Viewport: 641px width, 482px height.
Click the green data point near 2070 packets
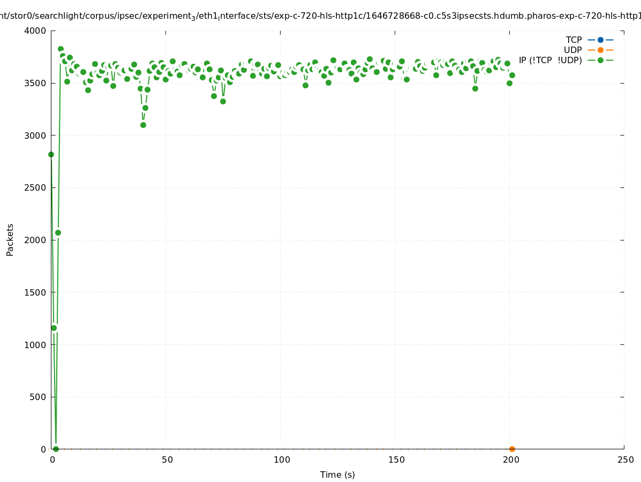coord(58,232)
